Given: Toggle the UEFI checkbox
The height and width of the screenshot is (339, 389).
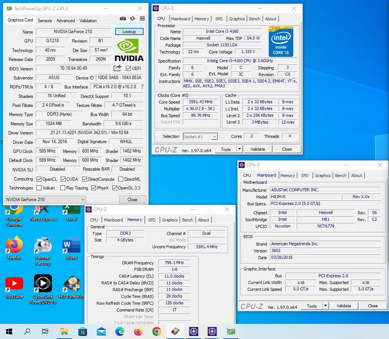Looking at the screenshot, I should pos(128,69).
